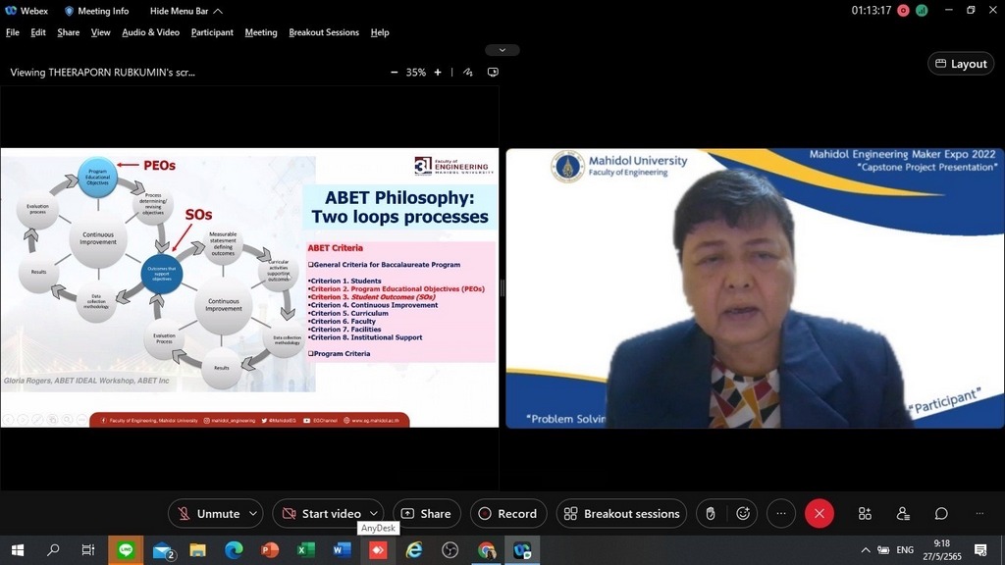Open PowerPoint from the Windows taskbar

click(270, 550)
